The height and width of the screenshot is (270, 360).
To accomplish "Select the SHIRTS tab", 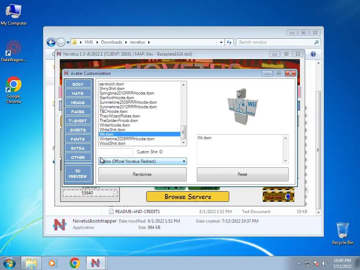I will [x=78, y=130].
